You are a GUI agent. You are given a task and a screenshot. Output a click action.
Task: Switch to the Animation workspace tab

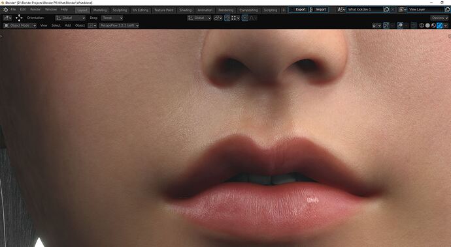click(205, 10)
